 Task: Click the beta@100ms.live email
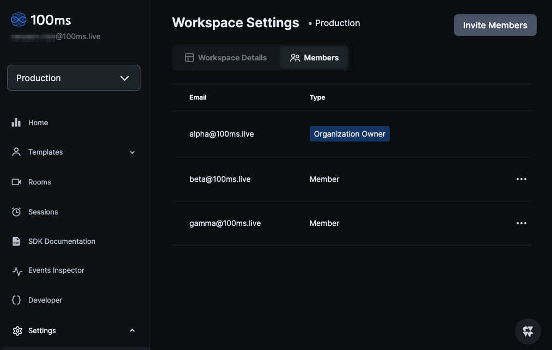point(220,179)
